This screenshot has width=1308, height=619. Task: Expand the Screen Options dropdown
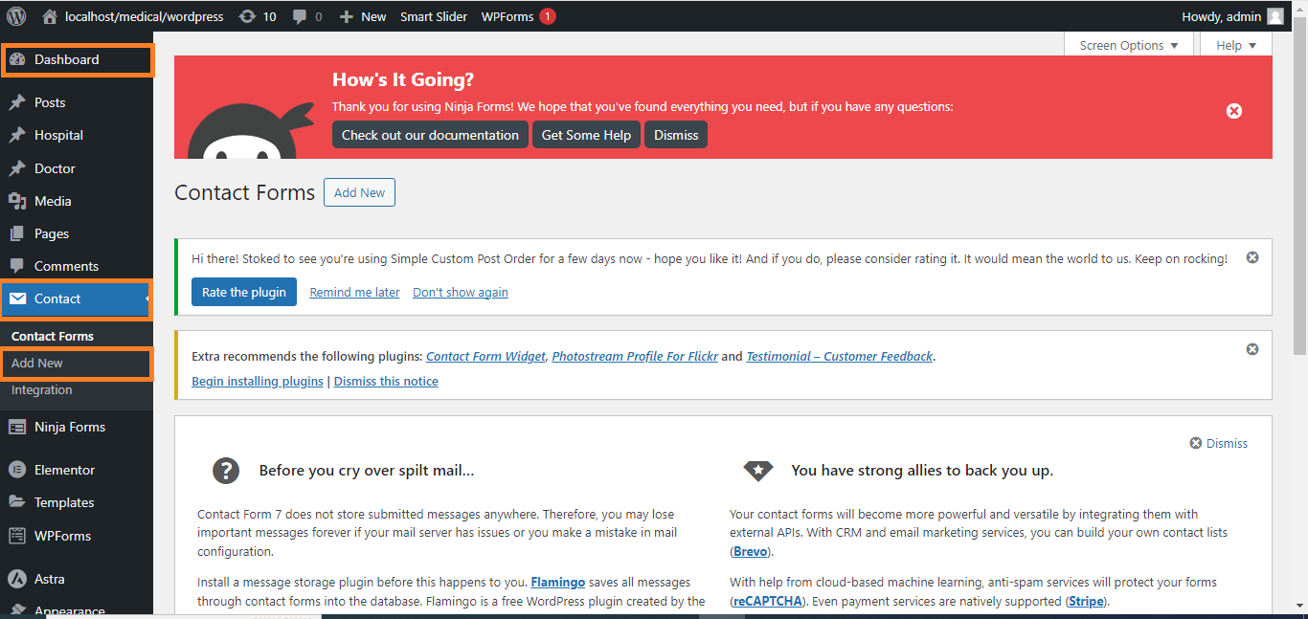point(1129,45)
